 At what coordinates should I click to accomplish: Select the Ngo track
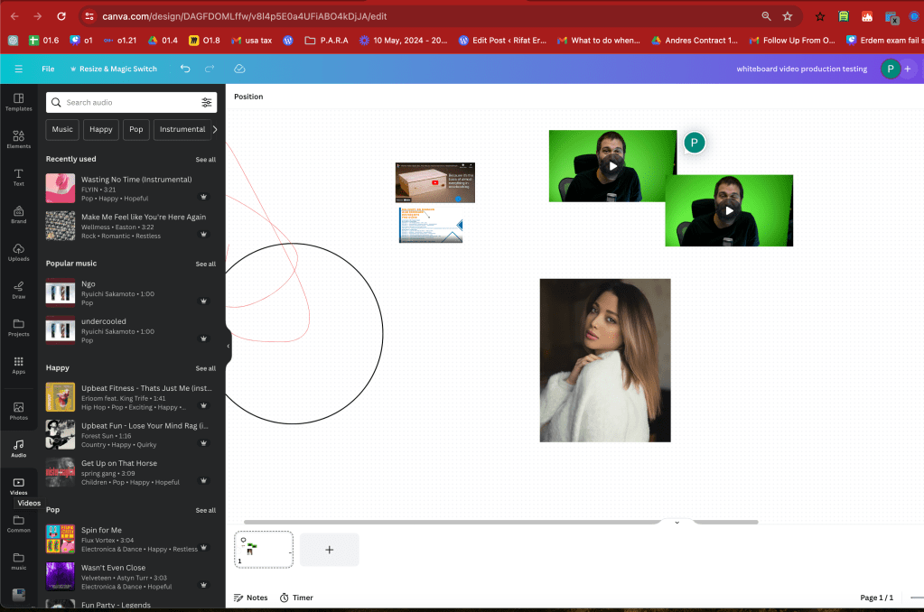point(131,292)
